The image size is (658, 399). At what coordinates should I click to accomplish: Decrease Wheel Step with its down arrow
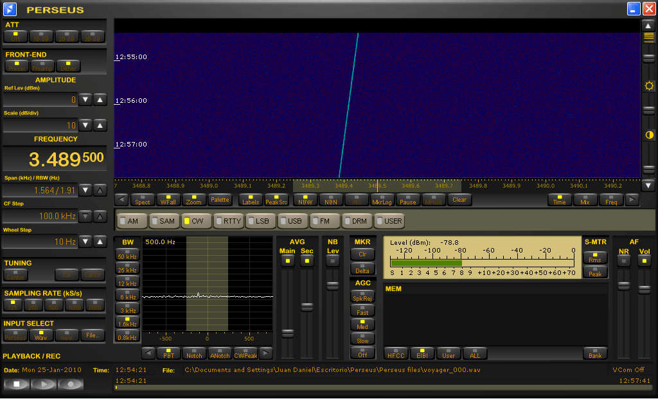click(x=85, y=242)
